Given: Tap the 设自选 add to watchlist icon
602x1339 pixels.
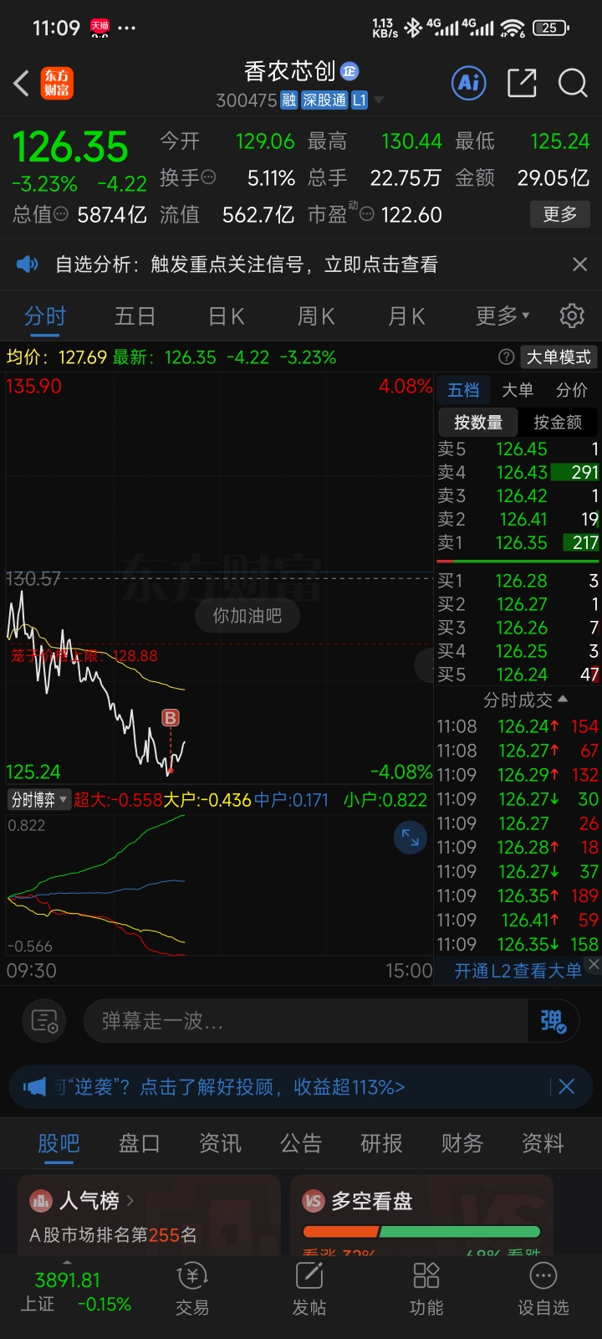Looking at the screenshot, I should pyautogui.click(x=543, y=1290).
